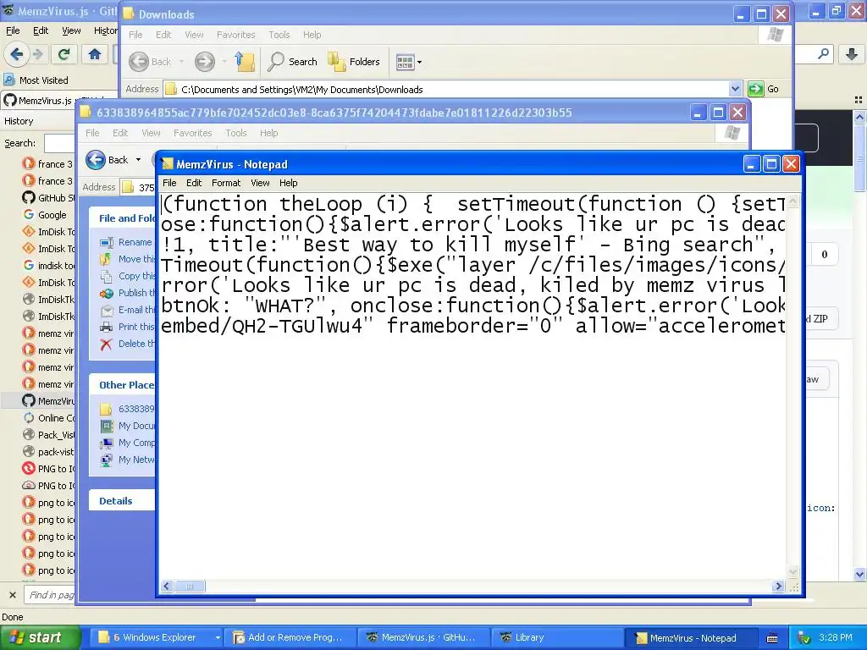The image size is (867, 650).
Task: Open Notepad's Help menu
Action: 288,183
